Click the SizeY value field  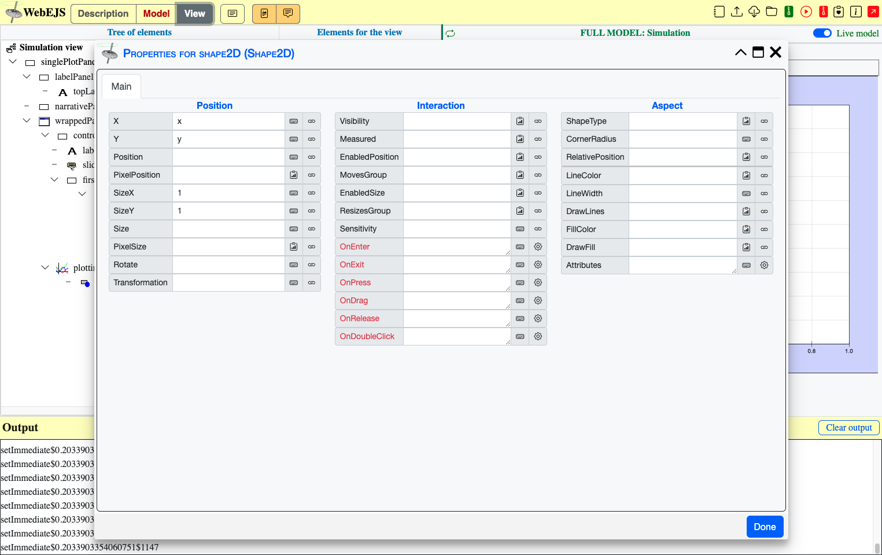[x=228, y=211]
